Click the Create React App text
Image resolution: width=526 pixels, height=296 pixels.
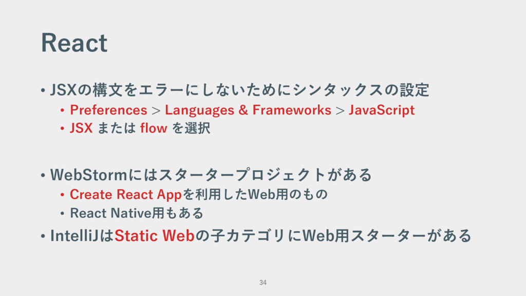click(126, 195)
